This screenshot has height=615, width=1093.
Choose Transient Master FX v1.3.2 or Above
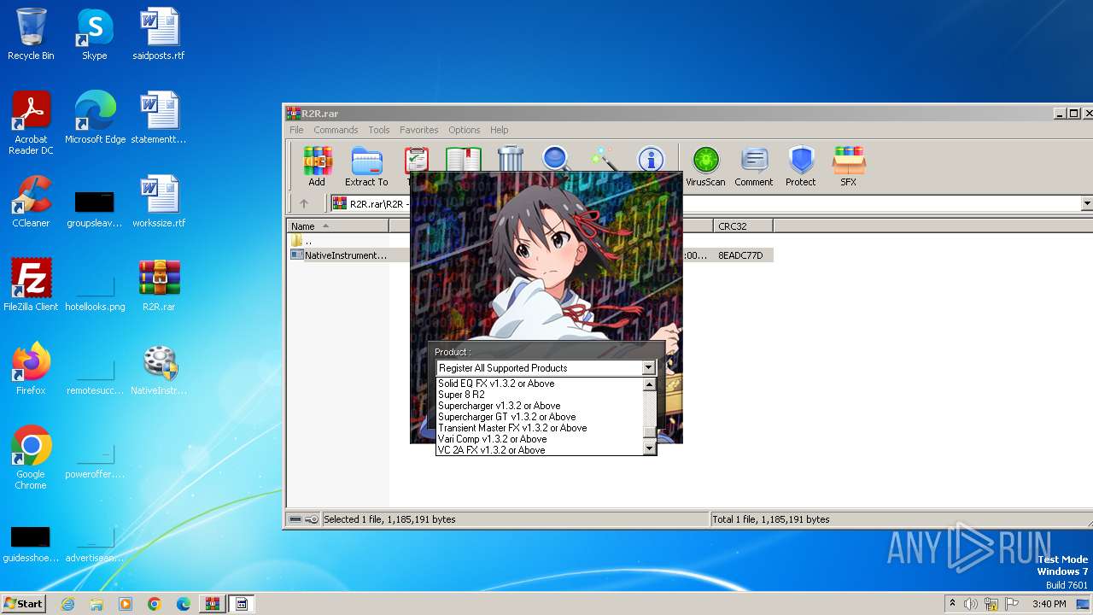[539, 428]
